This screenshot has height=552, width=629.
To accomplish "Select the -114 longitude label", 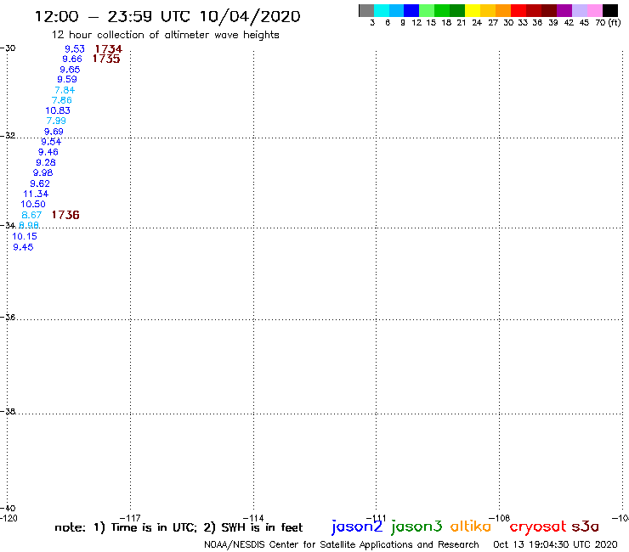I will click(x=253, y=518).
